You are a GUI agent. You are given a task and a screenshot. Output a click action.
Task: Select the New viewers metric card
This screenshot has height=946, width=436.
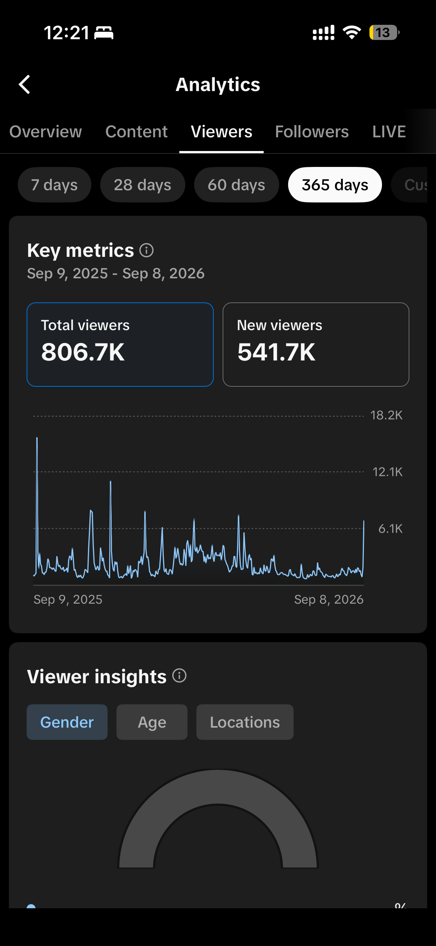pos(316,345)
